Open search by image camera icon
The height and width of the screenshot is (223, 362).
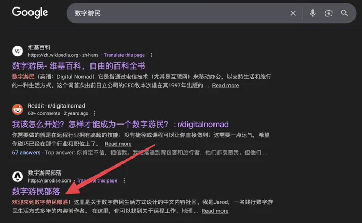coord(328,13)
